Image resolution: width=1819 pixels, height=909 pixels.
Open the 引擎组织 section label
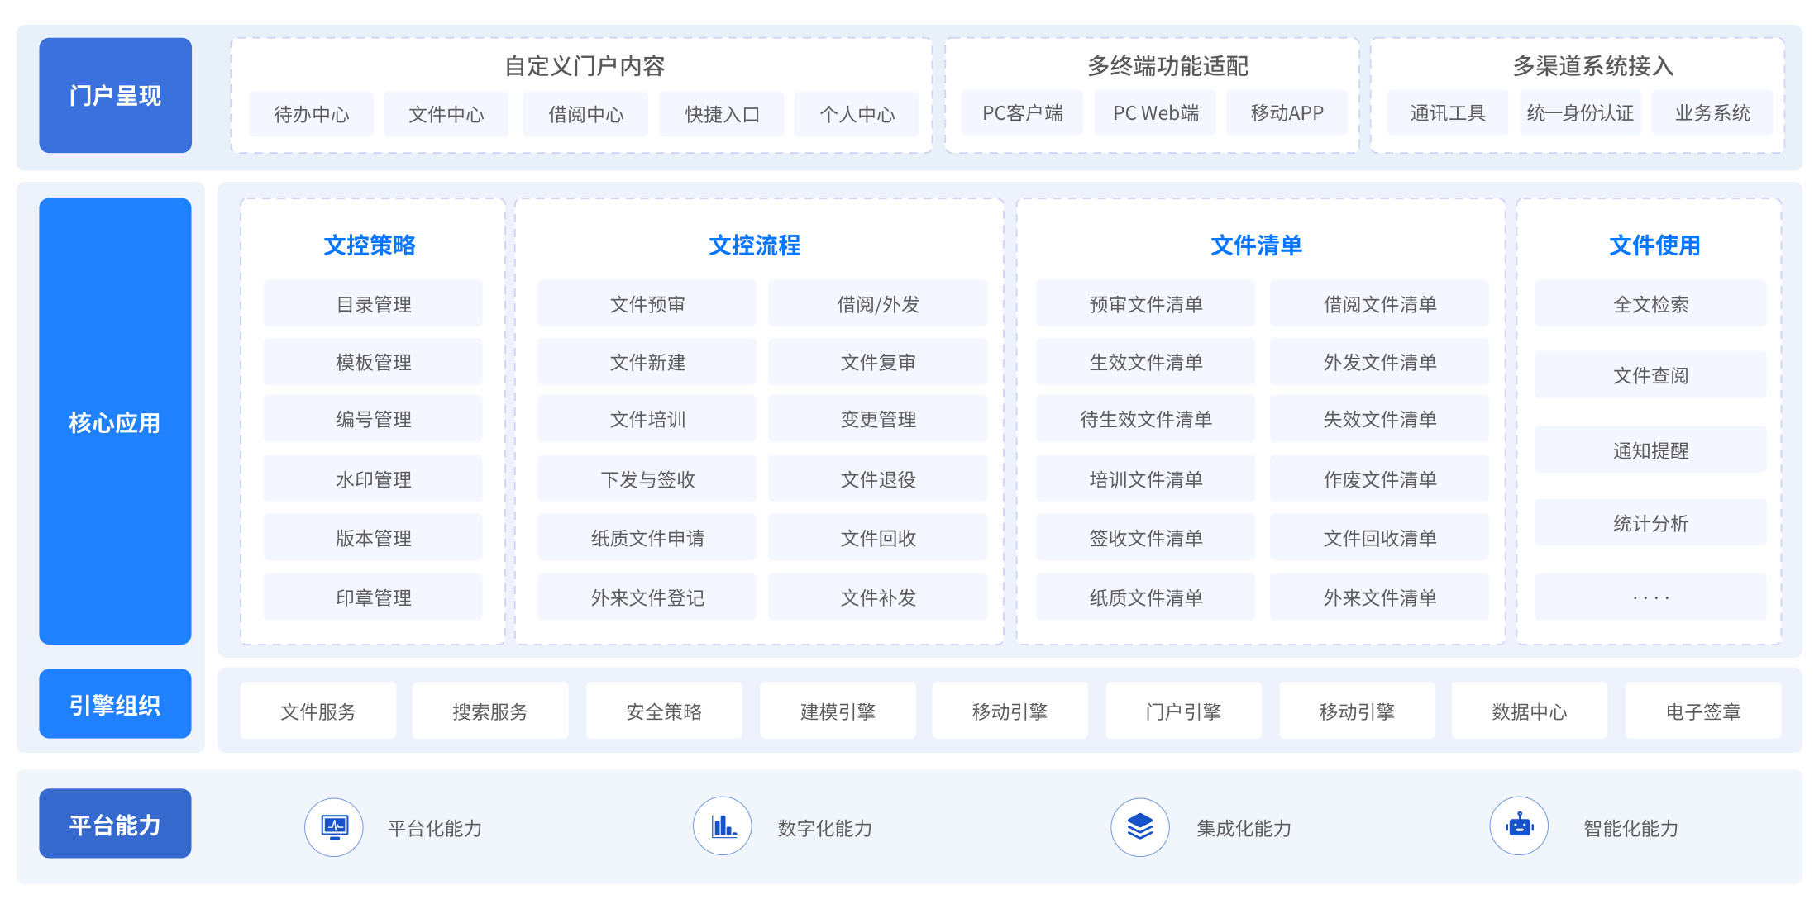(x=115, y=704)
